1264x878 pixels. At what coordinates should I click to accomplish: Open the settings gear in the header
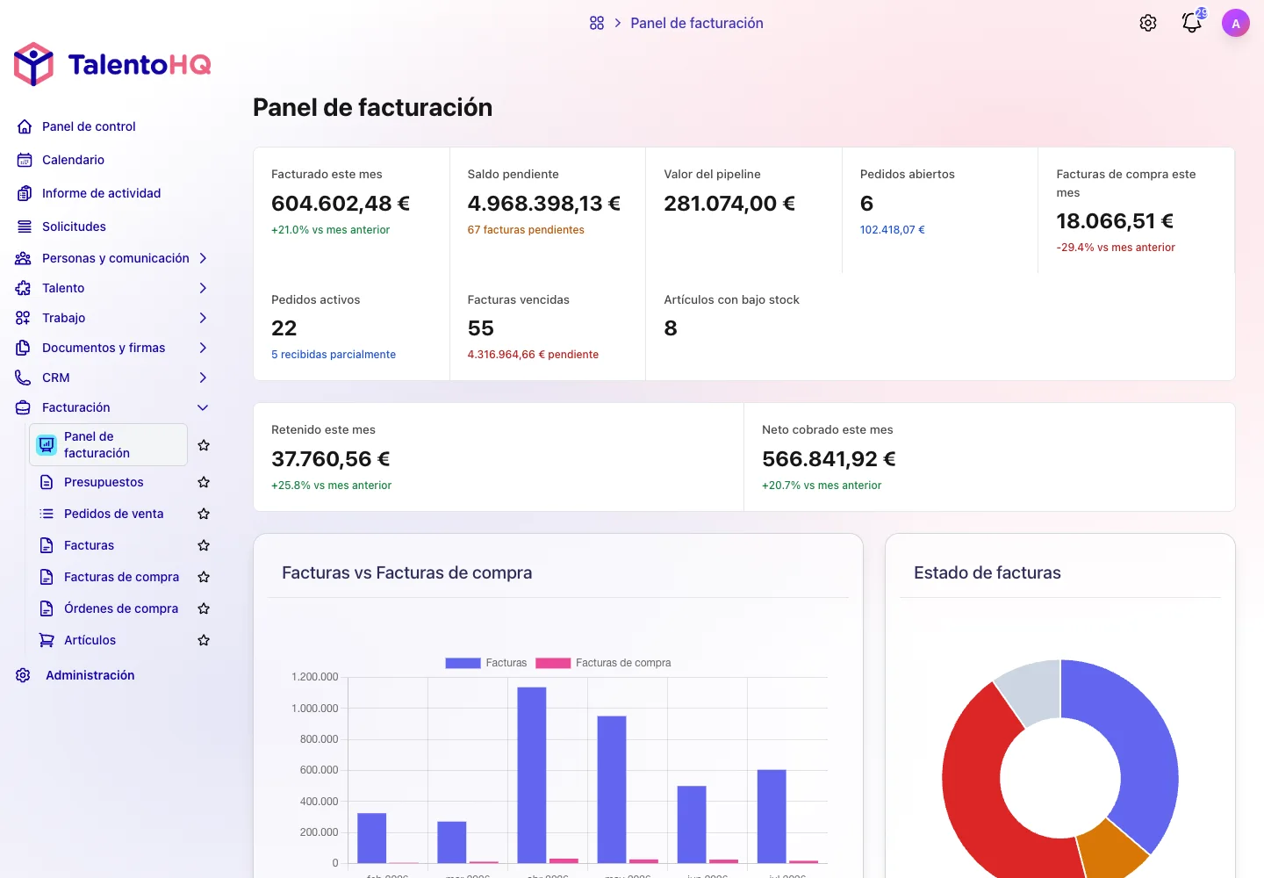[x=1148, y=23]
